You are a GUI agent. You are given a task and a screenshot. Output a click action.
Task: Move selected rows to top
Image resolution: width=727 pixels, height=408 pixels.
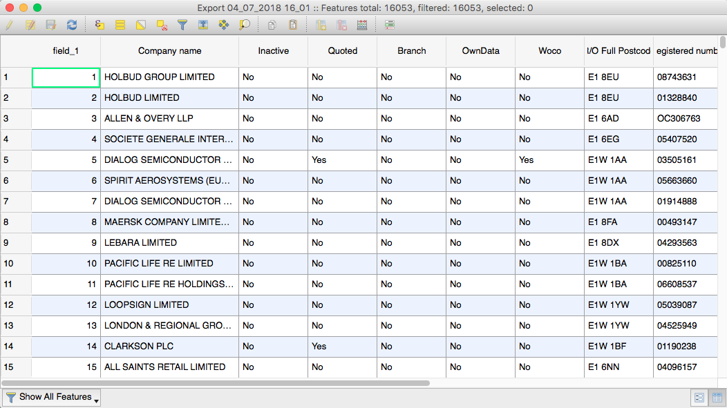(x=203, y=25)
